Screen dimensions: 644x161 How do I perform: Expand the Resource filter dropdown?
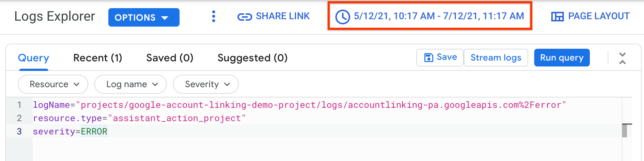pyautogui.click(x=53, y=84)
